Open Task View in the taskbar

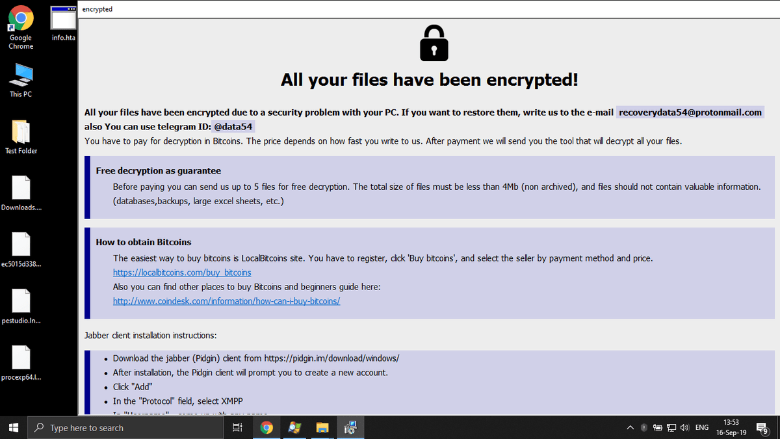point(237,427)
